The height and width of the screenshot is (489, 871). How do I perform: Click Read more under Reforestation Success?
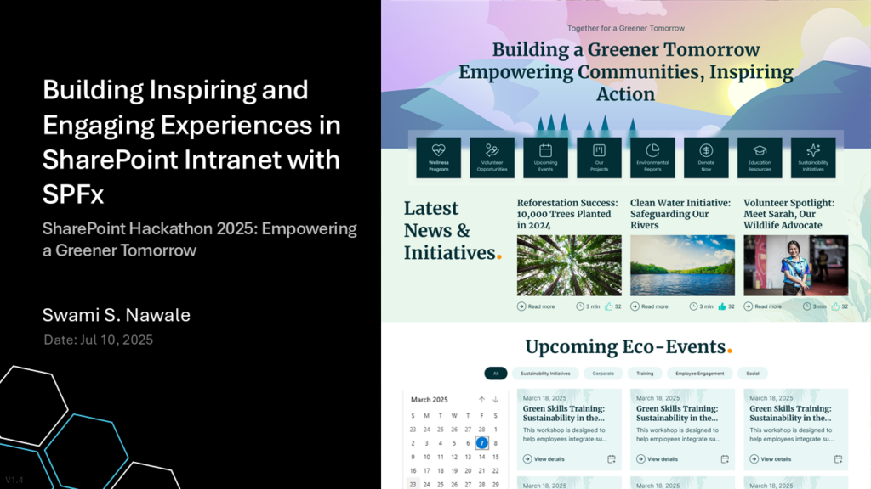click(x=536, y=306)
